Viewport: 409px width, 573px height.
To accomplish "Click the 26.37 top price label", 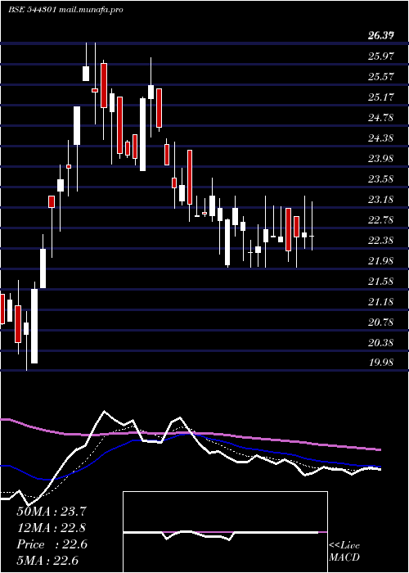I will (380, 36).
